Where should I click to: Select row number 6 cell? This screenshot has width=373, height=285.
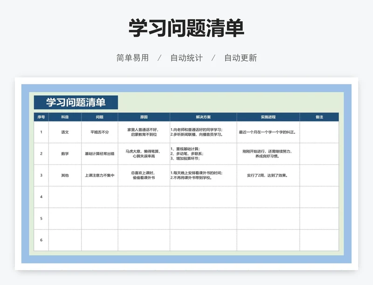point(41,240)
